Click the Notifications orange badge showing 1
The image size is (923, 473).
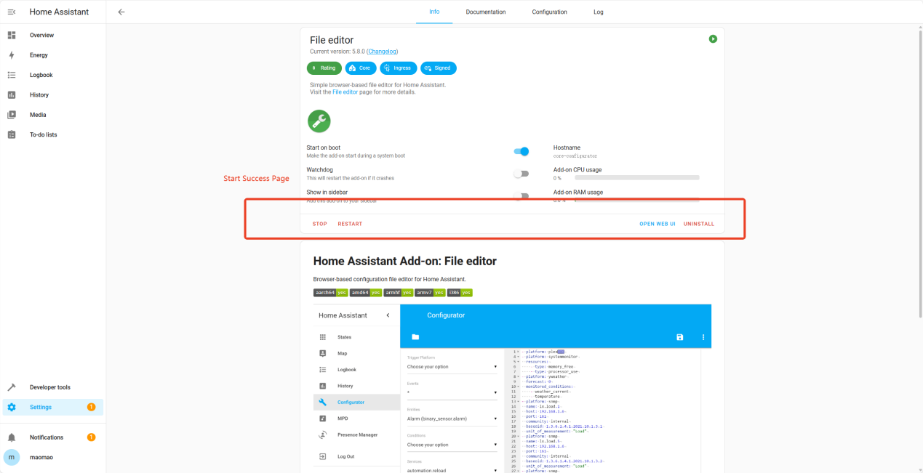coord(91,437)
